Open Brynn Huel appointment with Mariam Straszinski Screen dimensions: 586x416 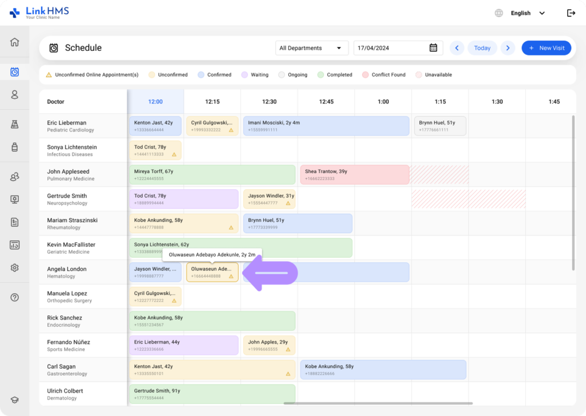[298, 223]
